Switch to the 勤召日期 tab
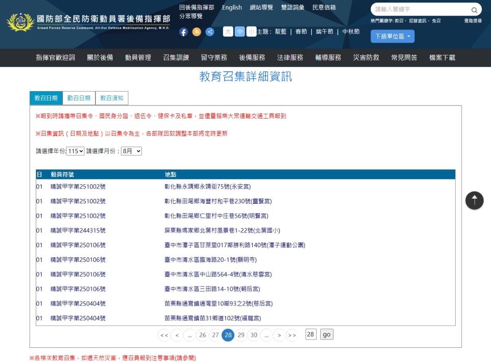 pyautogui.click(x=79, y=98)
